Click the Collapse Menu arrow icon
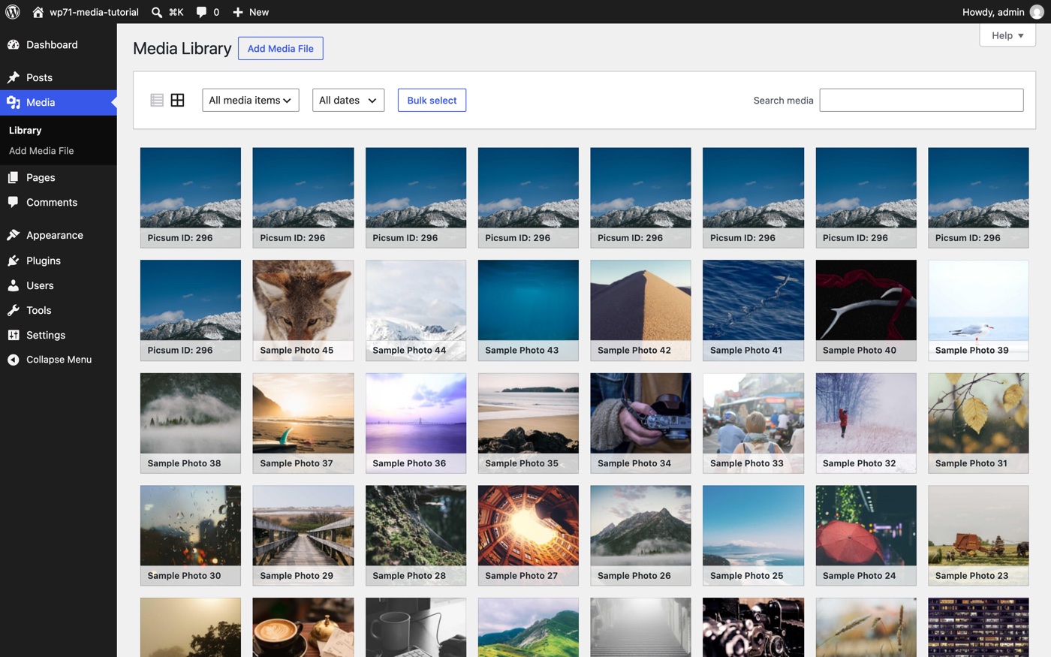The height and width of the screenshot is (657, 1051). tap(14, 360)
